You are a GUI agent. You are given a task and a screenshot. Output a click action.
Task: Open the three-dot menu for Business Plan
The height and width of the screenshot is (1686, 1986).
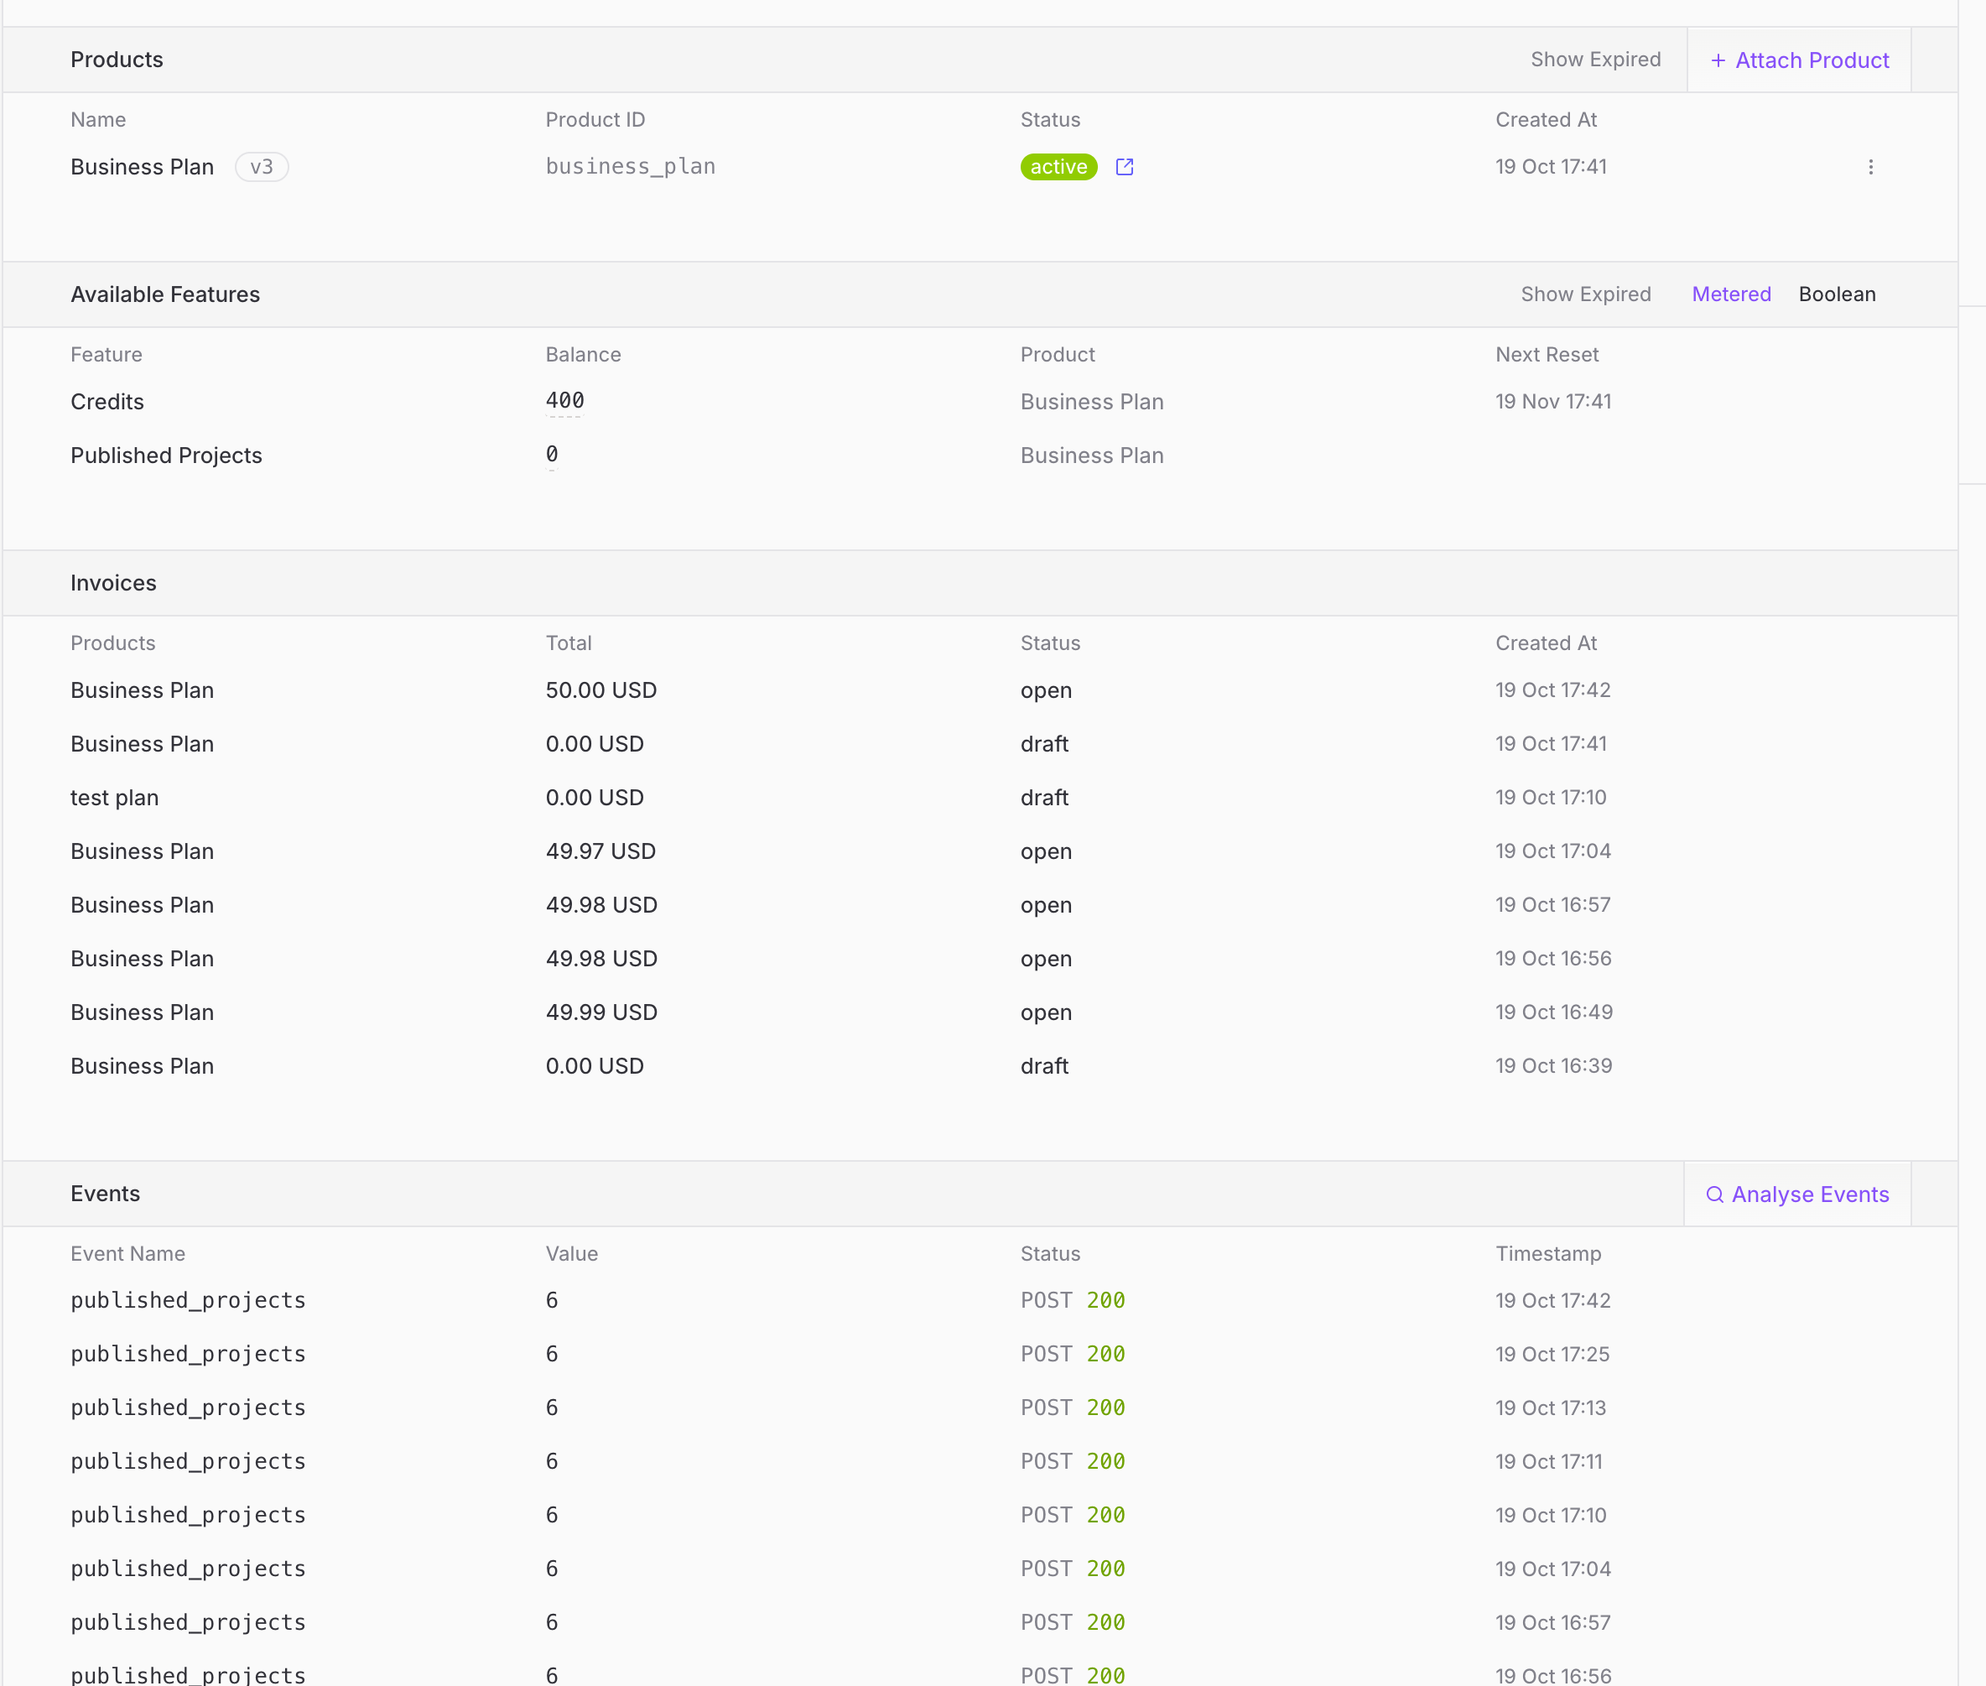[1870, 167]
